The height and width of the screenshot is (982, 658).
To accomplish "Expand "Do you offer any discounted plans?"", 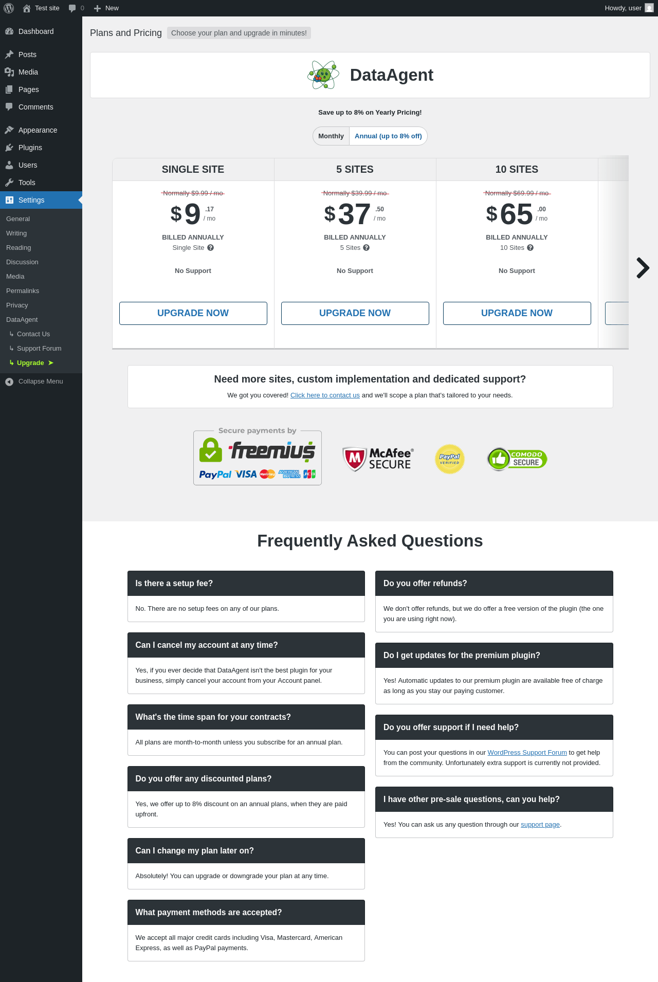I will point(246,779).
